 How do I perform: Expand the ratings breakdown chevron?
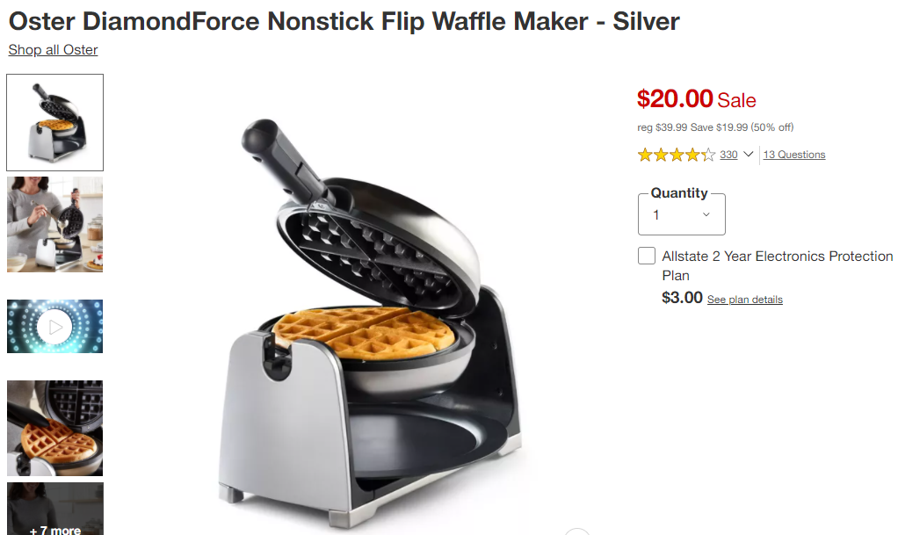pyautogui.click(x=748, y=154)
